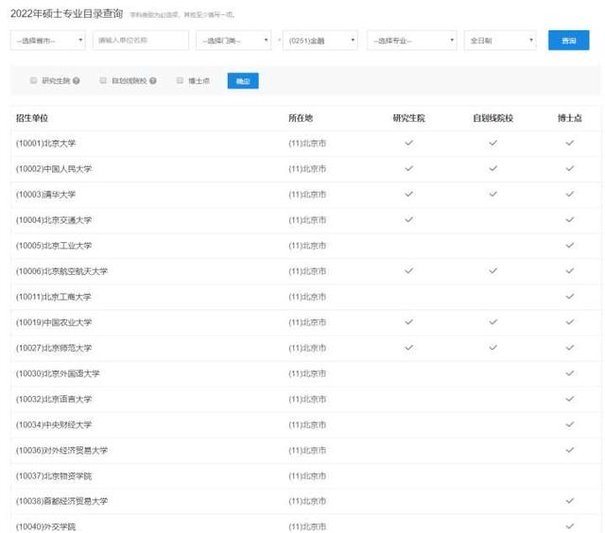
Task: Click the 自划线院校 column header
Action: pyautogui.click(x=493, y=118)
